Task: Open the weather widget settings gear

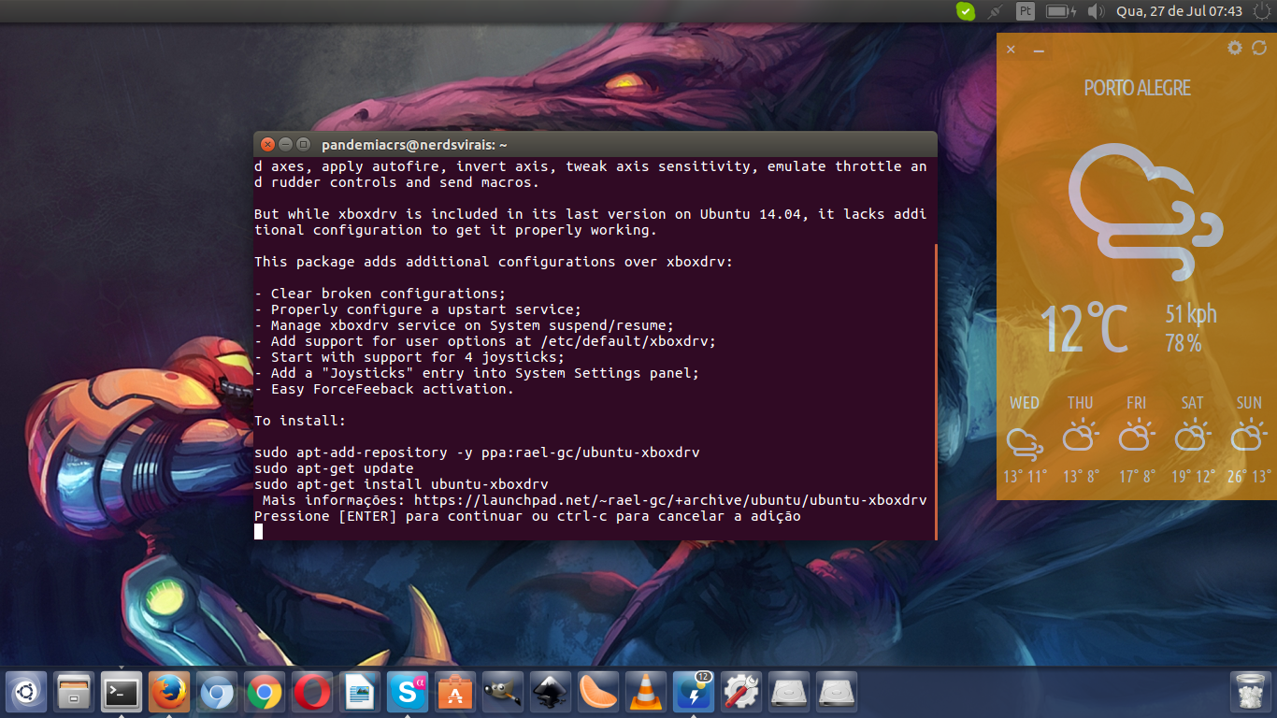Action: click(1233, 48)
